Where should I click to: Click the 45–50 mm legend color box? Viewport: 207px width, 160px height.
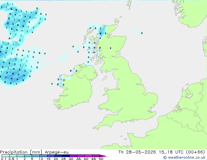click(x=96, y=156)
